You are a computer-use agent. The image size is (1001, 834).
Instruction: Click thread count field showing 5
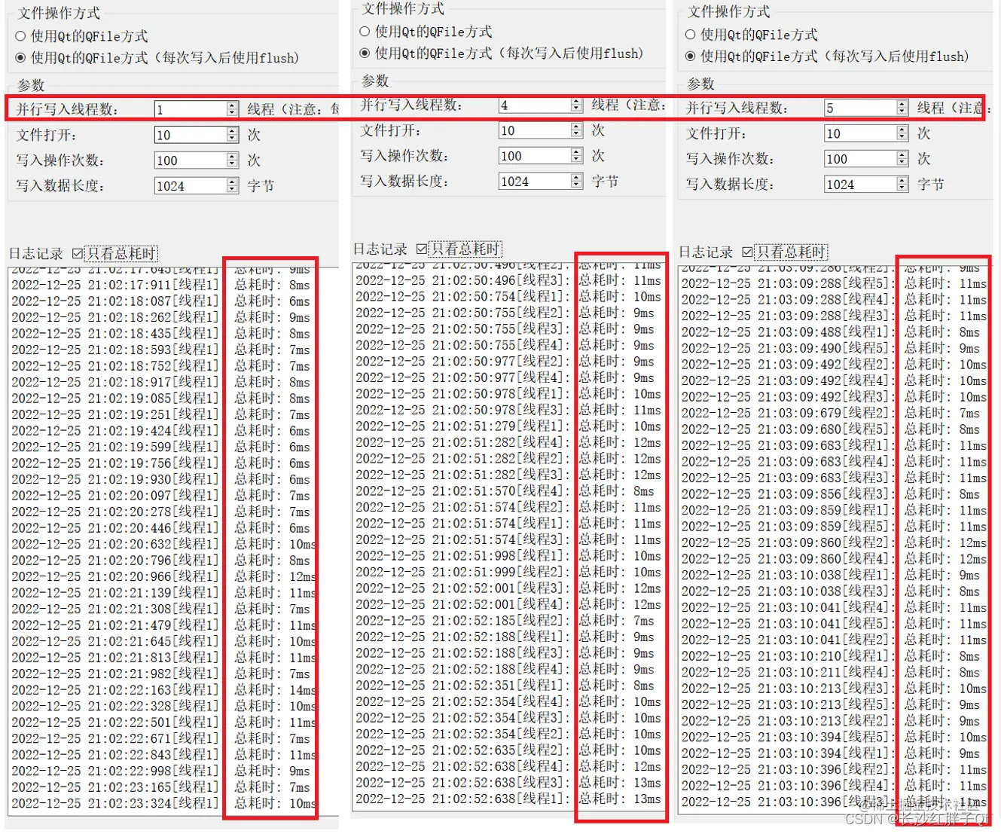pyautogui.click(x=859, y=108)
